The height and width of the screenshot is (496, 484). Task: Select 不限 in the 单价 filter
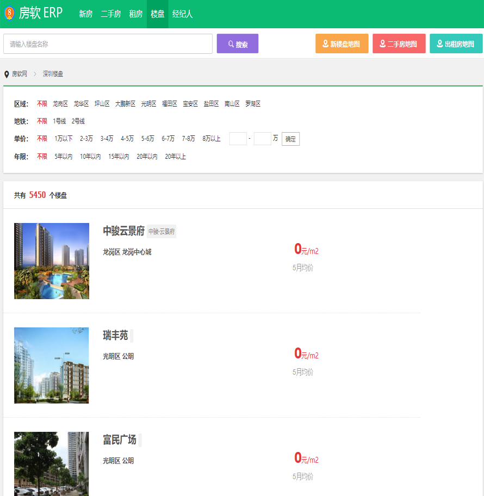click(x=42, y=139)
